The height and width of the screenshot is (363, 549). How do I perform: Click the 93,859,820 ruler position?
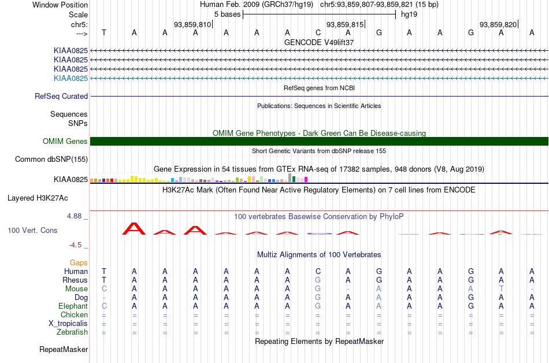coord(498,24)
